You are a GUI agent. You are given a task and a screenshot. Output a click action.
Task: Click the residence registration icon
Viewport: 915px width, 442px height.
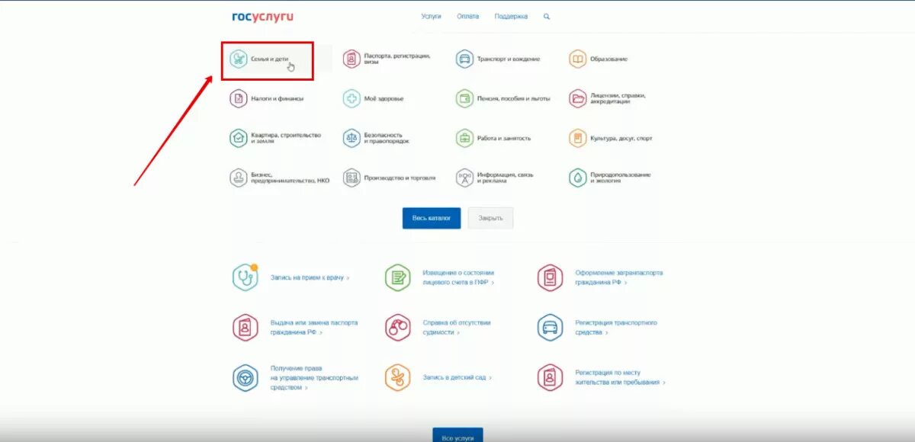[550, 377]
